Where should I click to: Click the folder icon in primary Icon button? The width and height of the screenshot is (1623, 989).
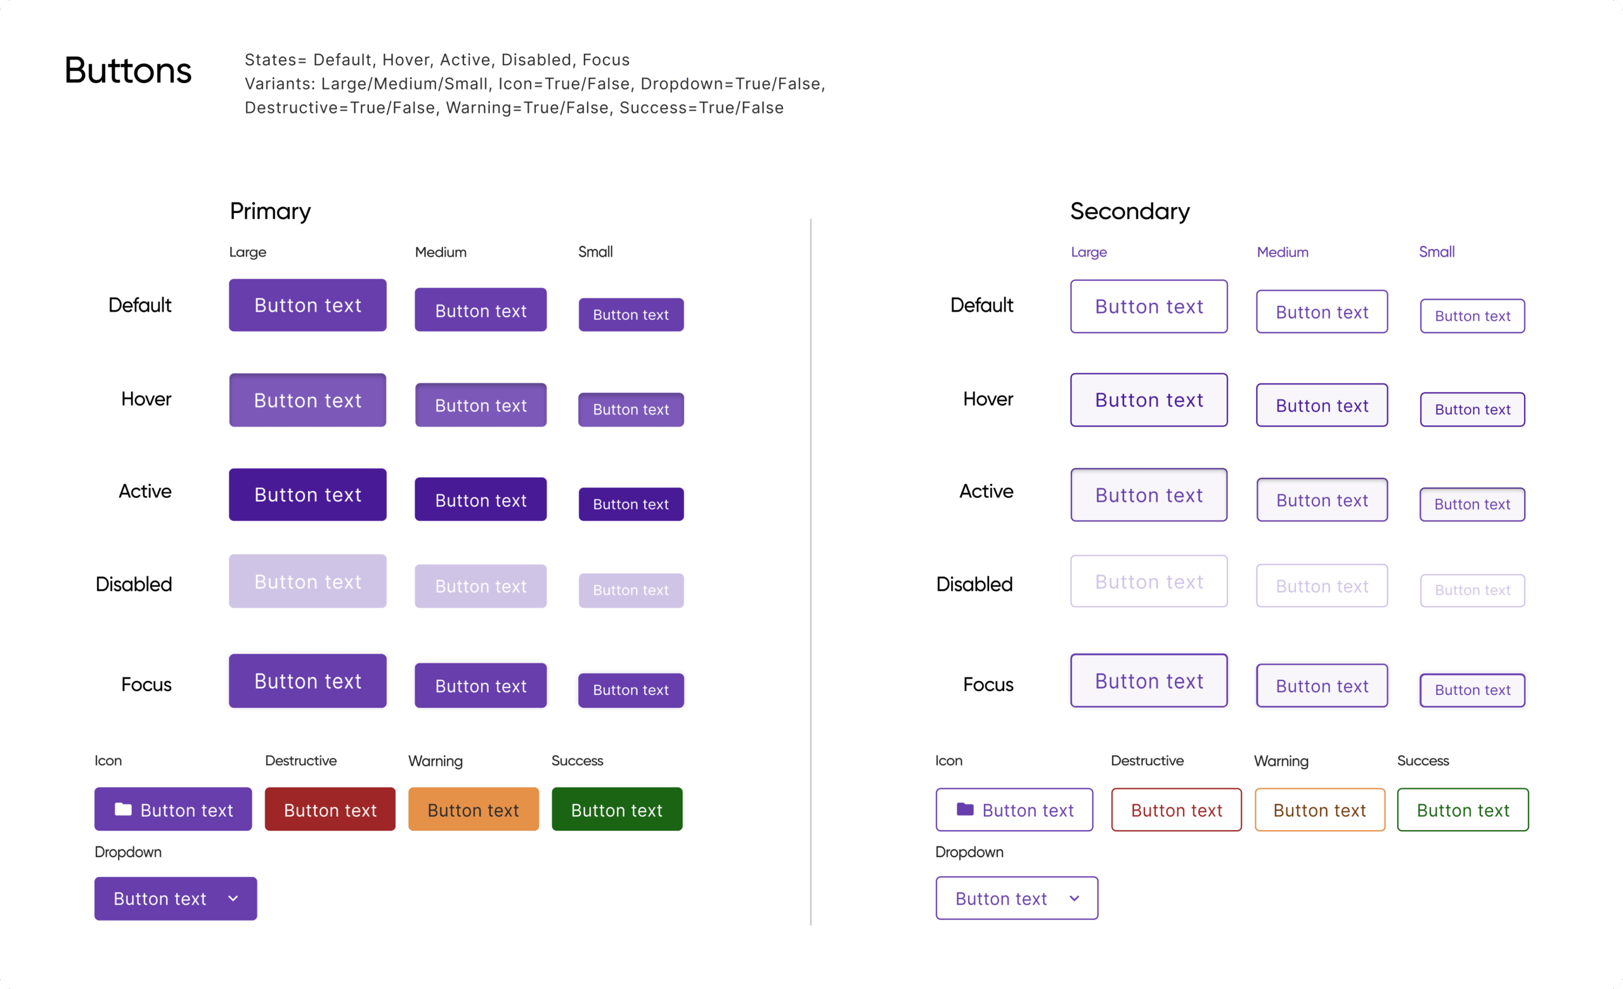pyautogui.click(x=123, y=808)
